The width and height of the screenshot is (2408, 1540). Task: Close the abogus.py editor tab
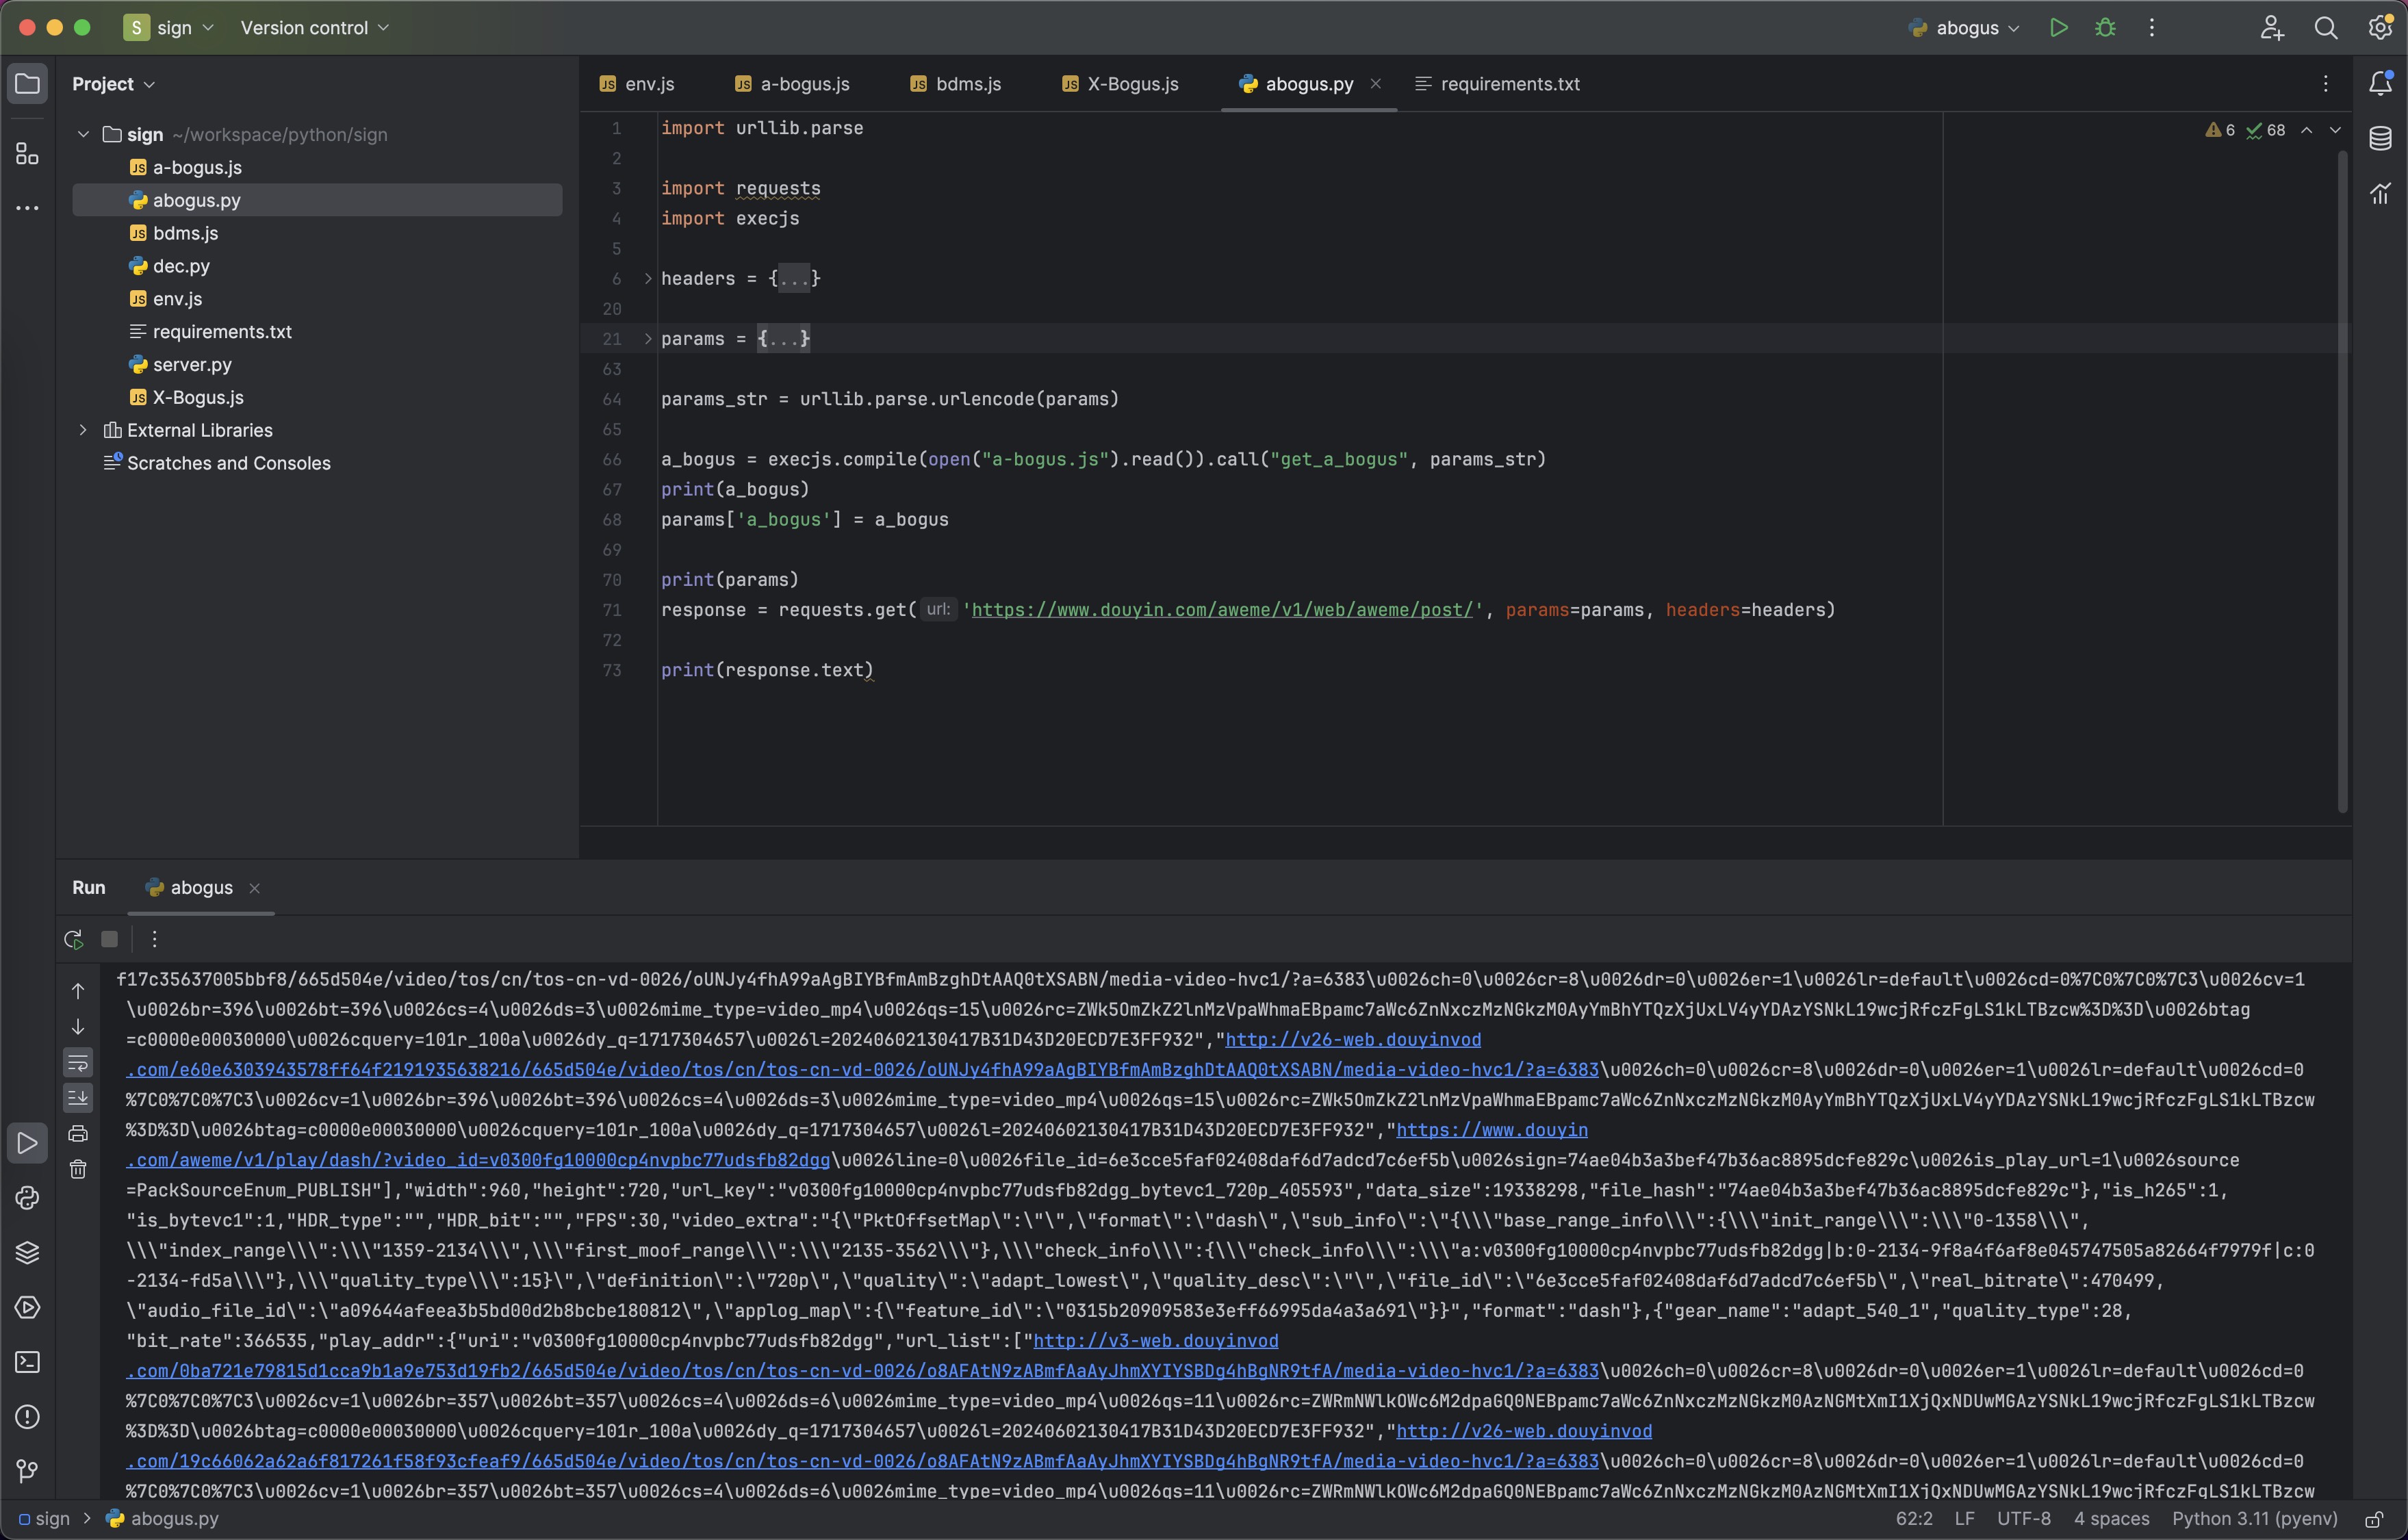[1375, 84]
